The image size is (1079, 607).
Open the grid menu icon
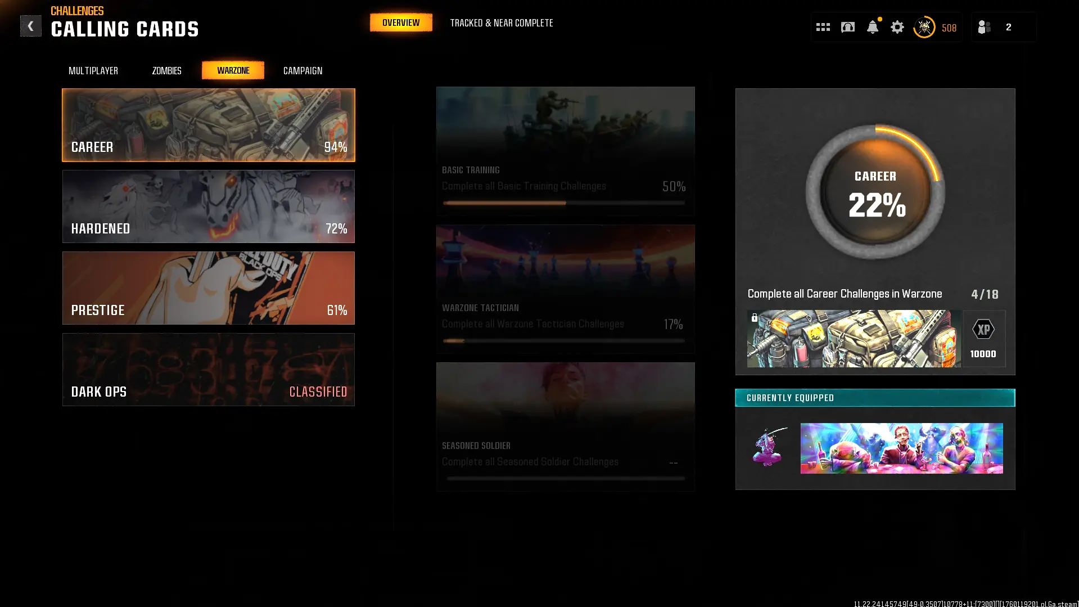tap(823, 27)
